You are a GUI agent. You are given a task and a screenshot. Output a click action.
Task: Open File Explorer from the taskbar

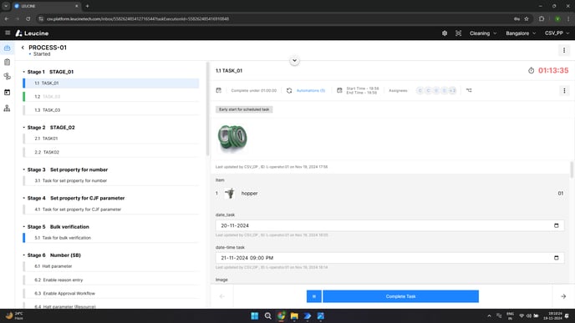[294, 316]
